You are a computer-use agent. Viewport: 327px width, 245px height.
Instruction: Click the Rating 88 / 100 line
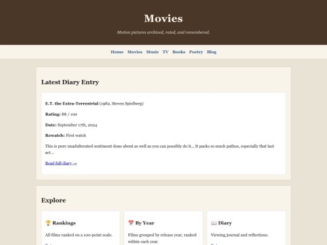point(61,114)
